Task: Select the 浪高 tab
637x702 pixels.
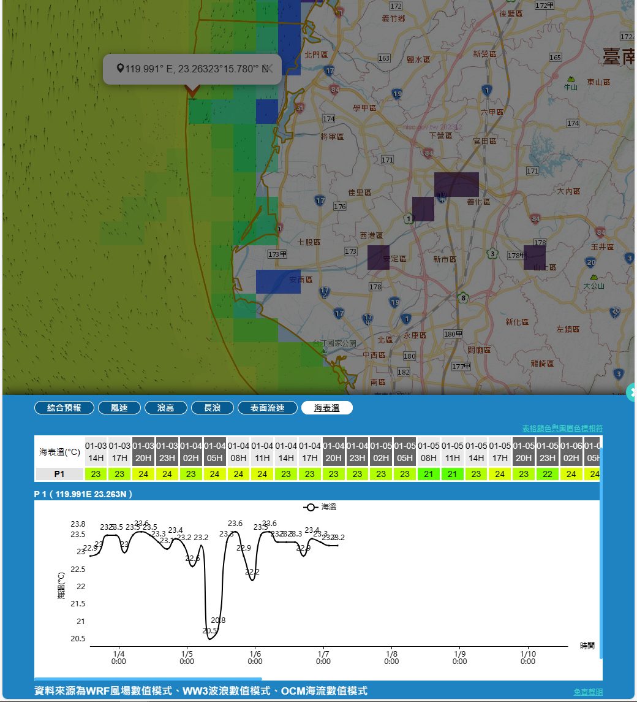Action: click(x=165, y=408)
